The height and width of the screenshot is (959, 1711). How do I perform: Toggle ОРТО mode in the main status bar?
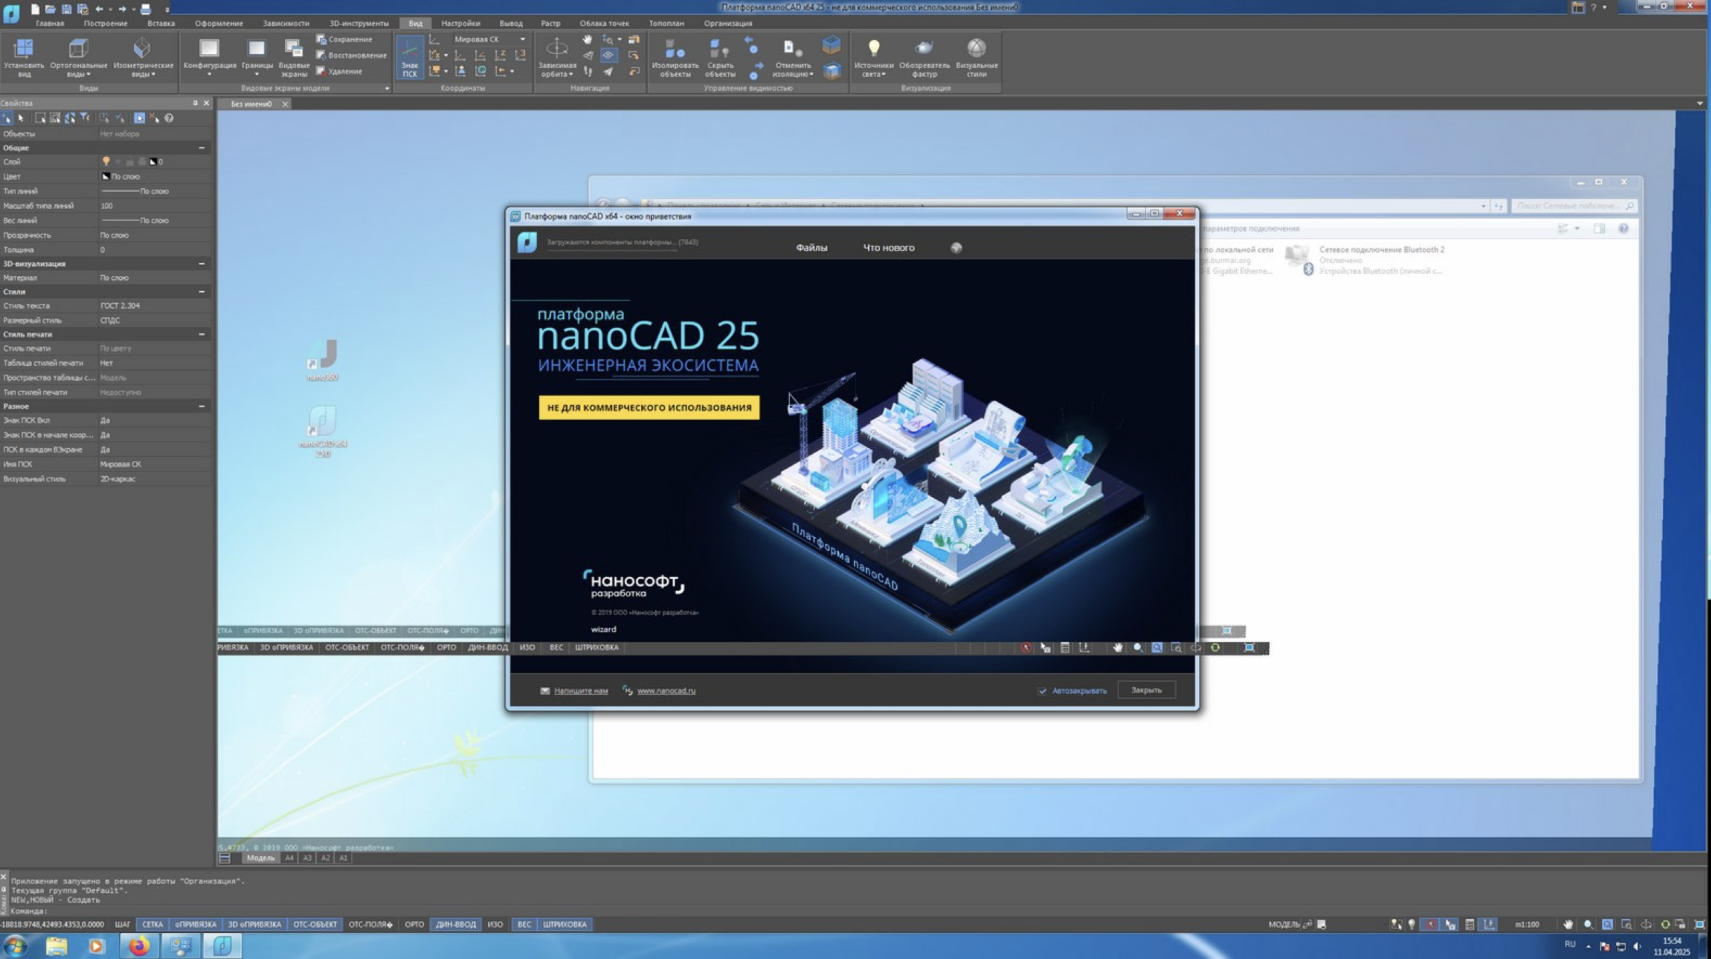point(414,924)
